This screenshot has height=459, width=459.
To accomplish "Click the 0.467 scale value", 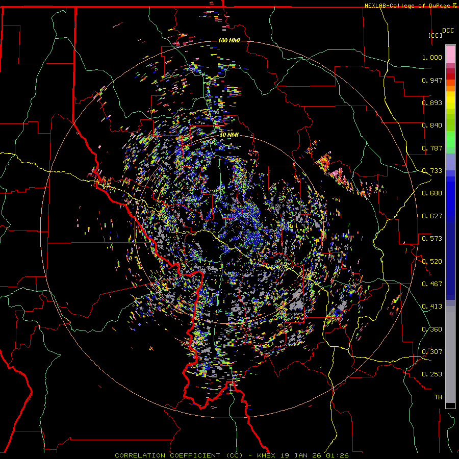I will (x=432, y=284).
